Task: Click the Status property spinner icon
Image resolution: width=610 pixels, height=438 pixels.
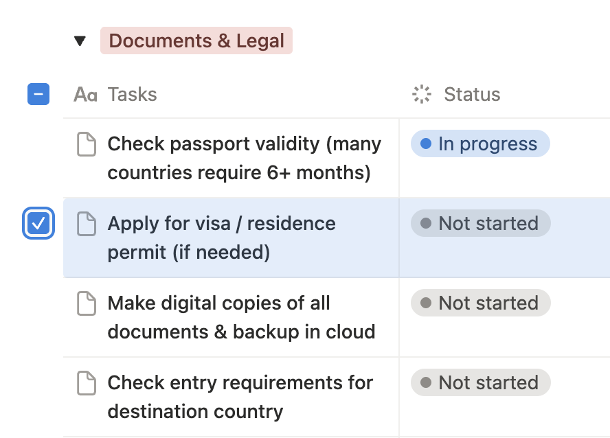Action: [421, 95]
